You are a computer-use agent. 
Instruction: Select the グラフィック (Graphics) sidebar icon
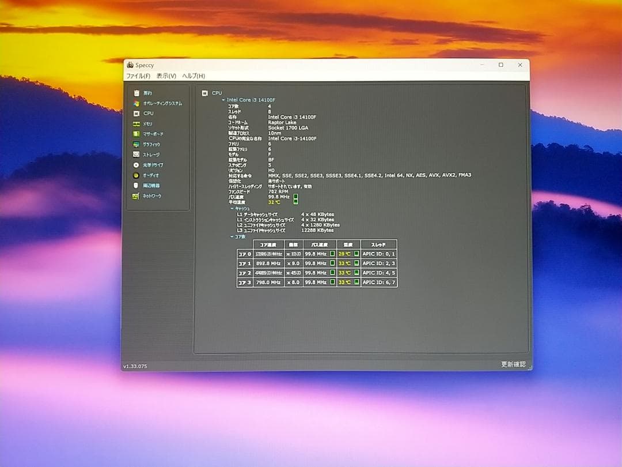pos(136,145)
